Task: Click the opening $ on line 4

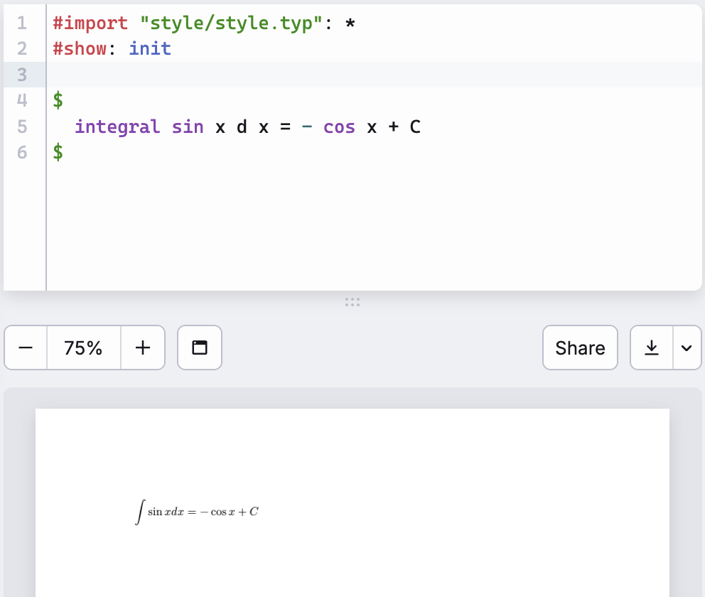Action: [58, 100]
